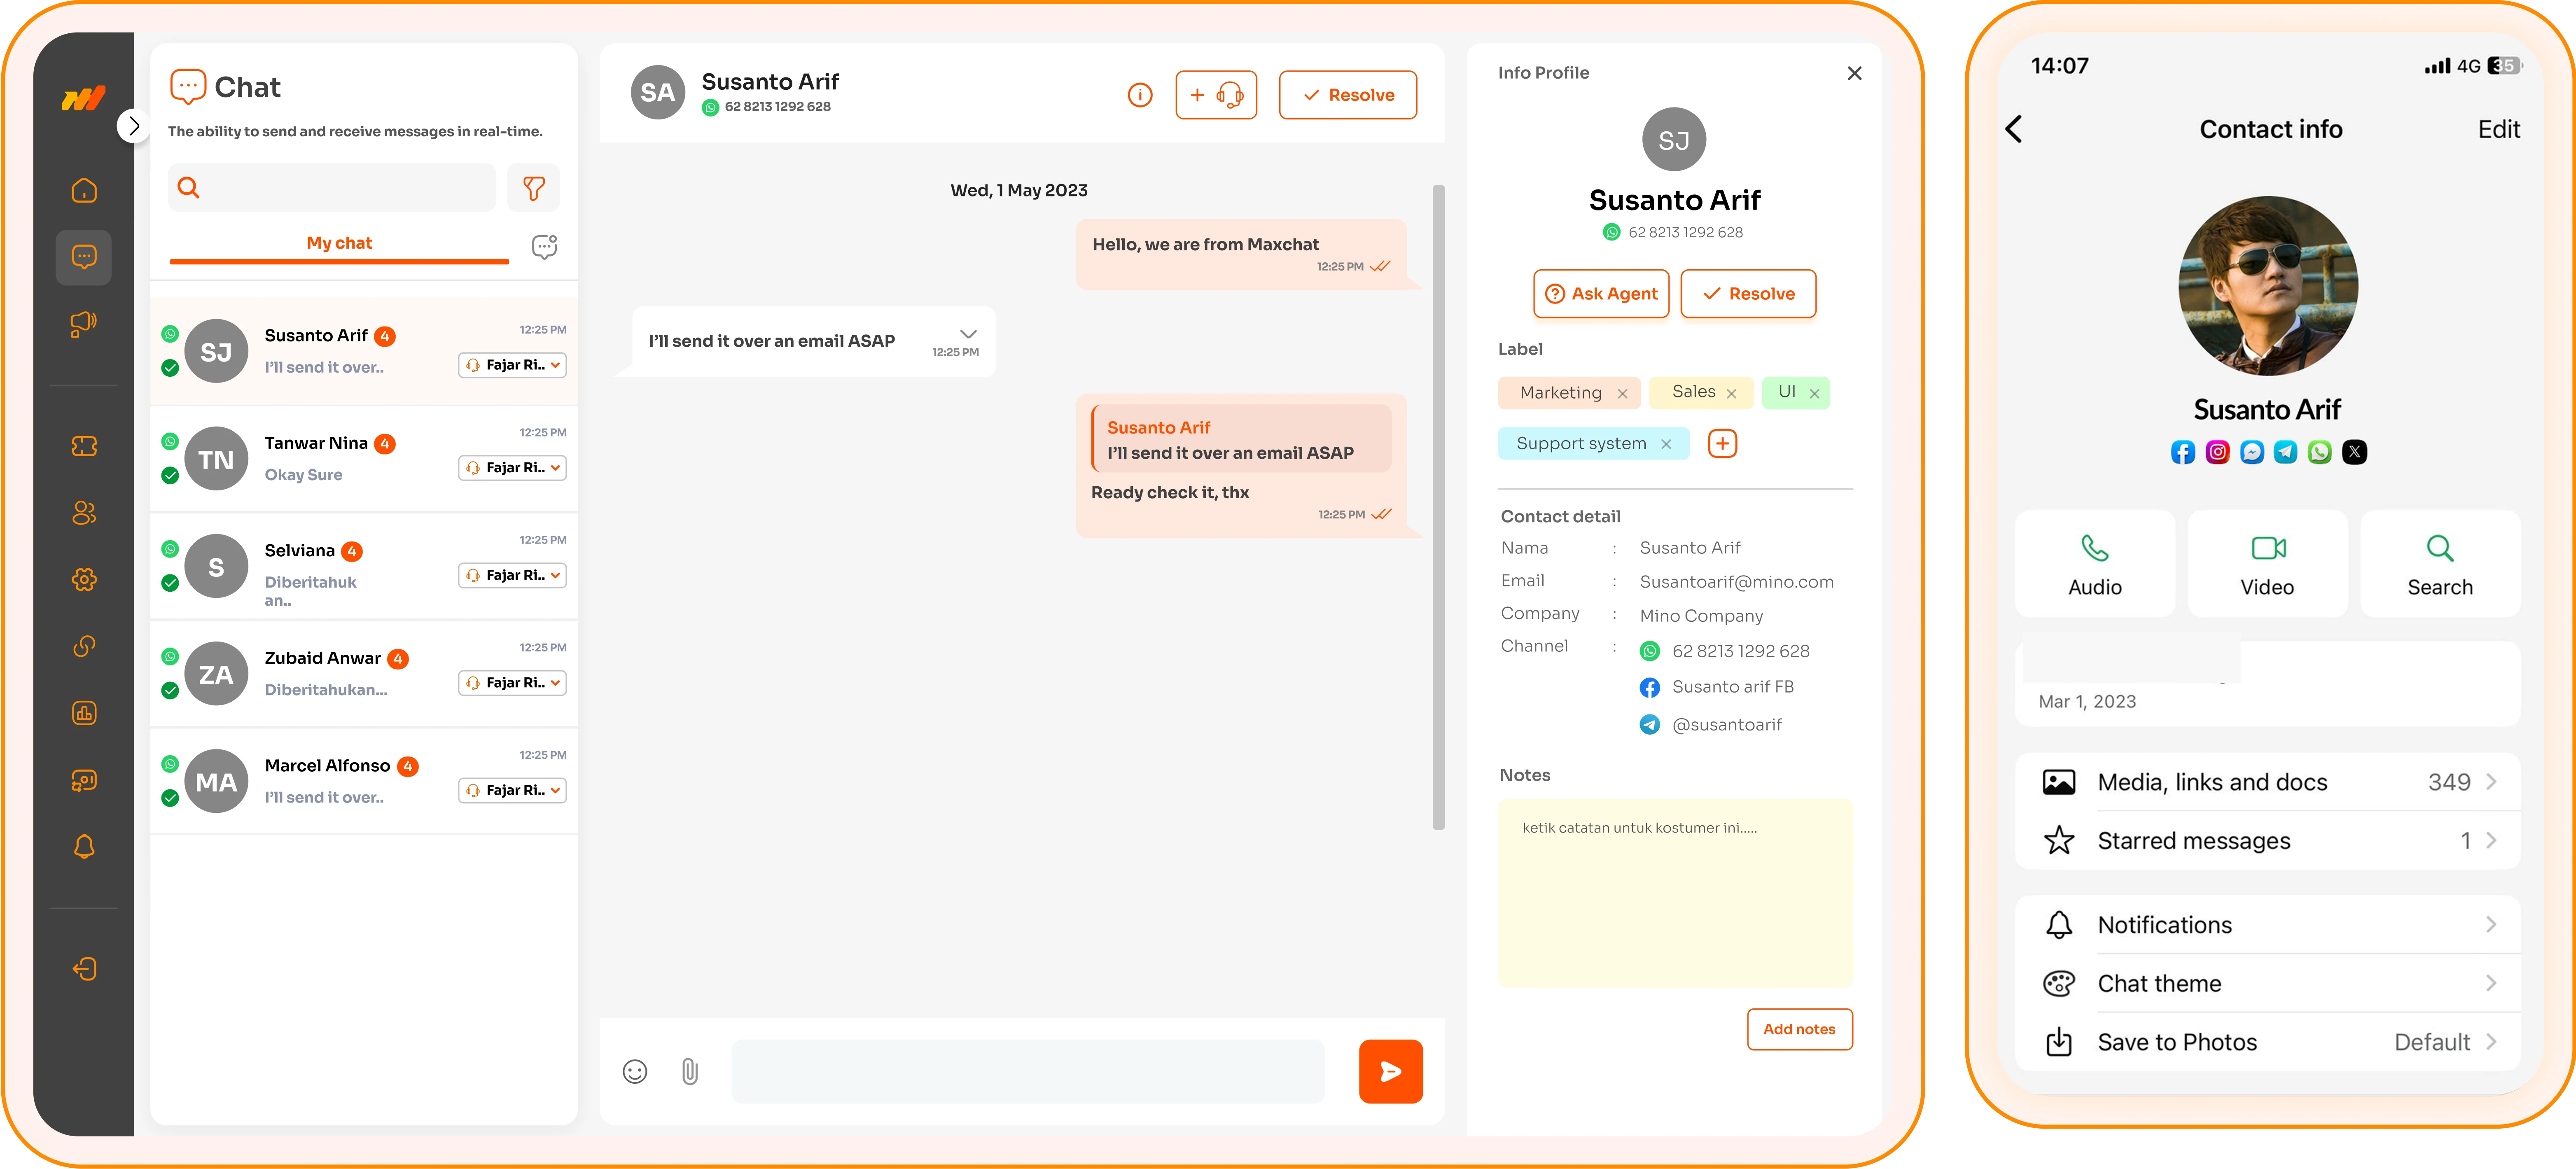Click the logout icon in sidebar
The image size is (2576, 1169).
coord(84,969)
